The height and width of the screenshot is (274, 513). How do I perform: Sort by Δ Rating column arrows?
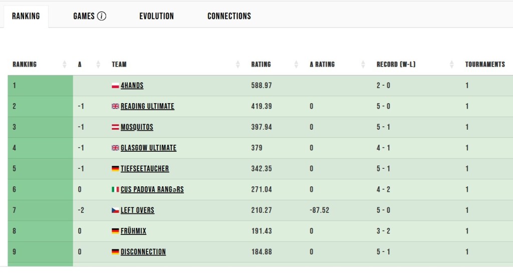click(x=363, y=65)
